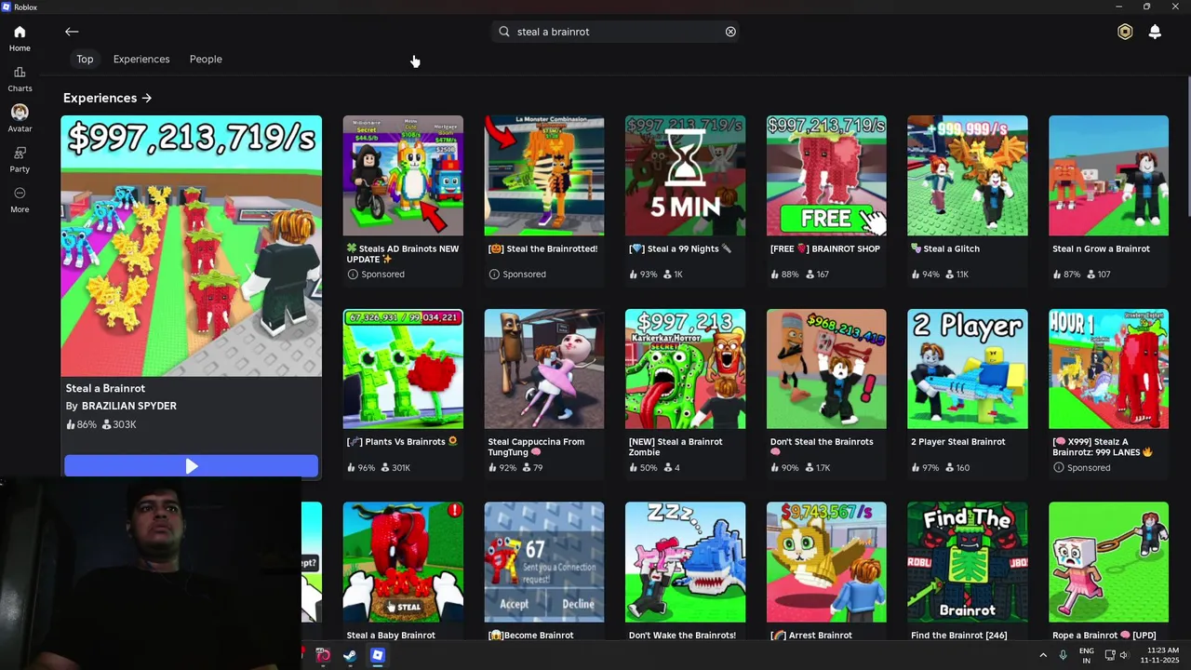
Task: Open the network tray icon
Action: (1109, 656)
